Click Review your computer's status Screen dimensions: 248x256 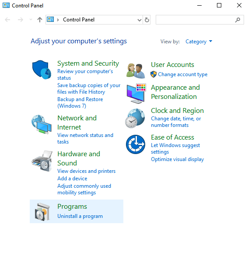[85, 74]
